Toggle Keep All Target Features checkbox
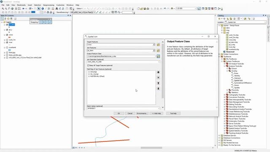This screenshot has width=270, height=152. (88, 65)
